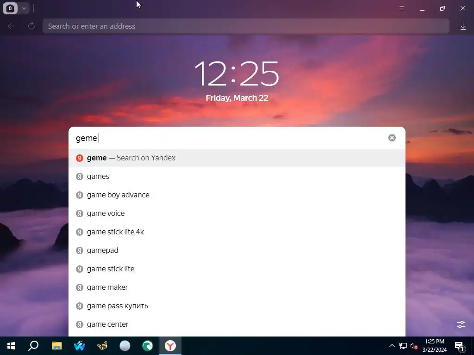Launch File Explorer from taskbar
Image resolution: width=474 pixels, height=355 pixels.
(56, 346)
